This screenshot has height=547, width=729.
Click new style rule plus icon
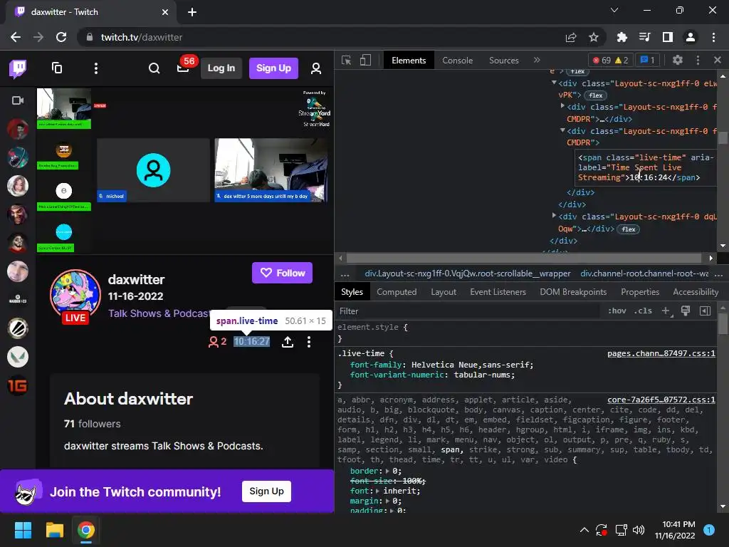[x=666, y=311]
